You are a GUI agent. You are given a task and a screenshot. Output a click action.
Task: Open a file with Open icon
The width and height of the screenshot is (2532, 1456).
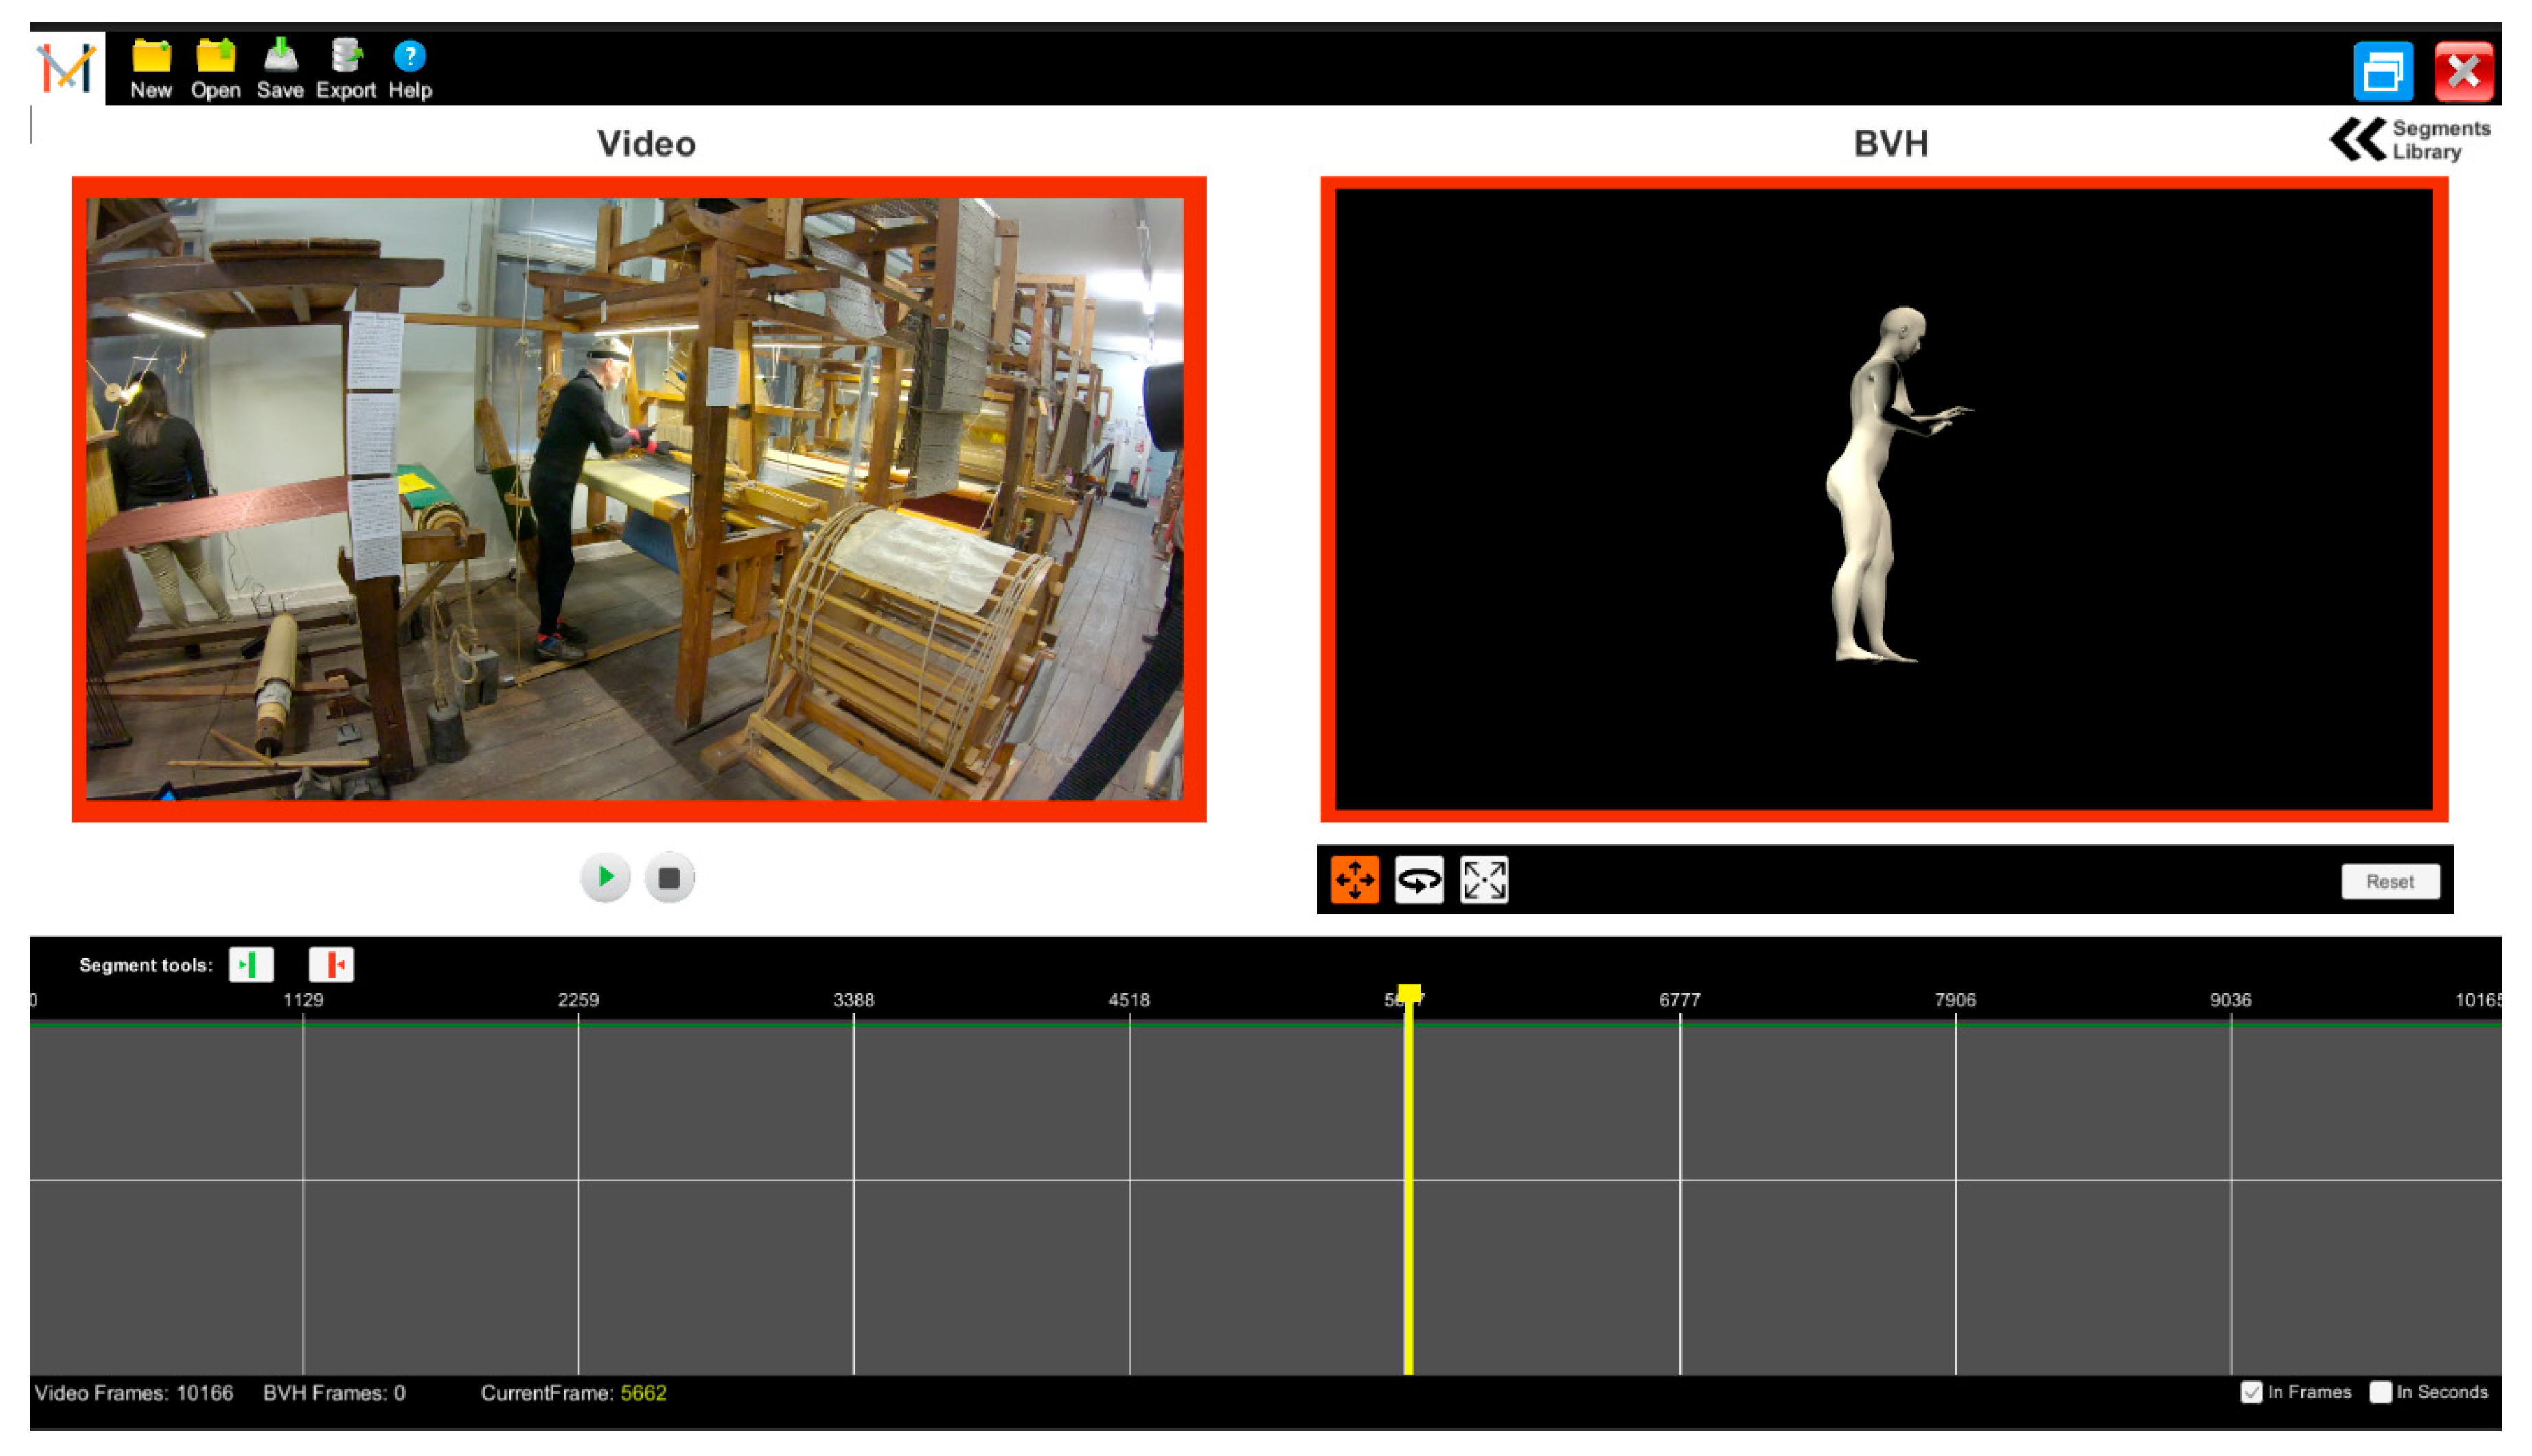[215, 57]
